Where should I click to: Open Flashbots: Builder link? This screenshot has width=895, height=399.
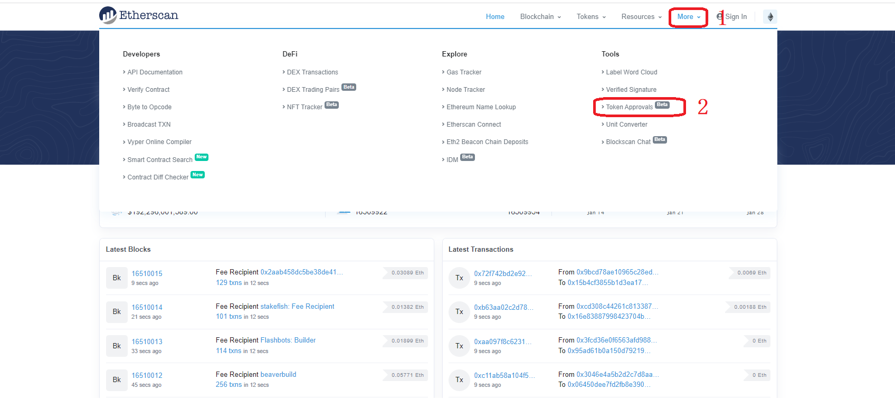click(288, 340)
